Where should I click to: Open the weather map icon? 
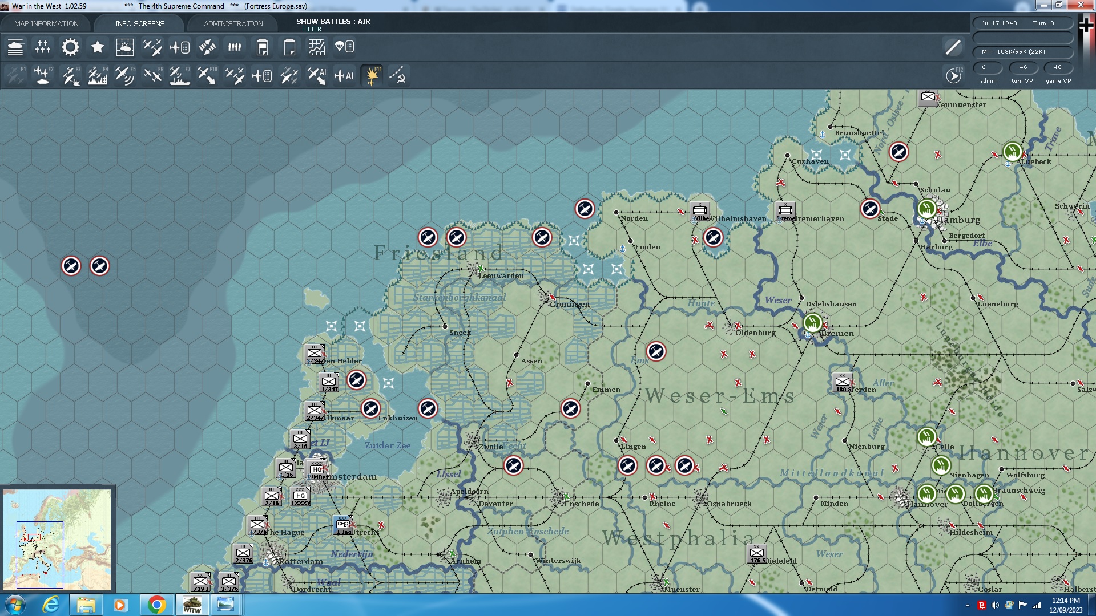pyautogui.click(x=124, y=47)
